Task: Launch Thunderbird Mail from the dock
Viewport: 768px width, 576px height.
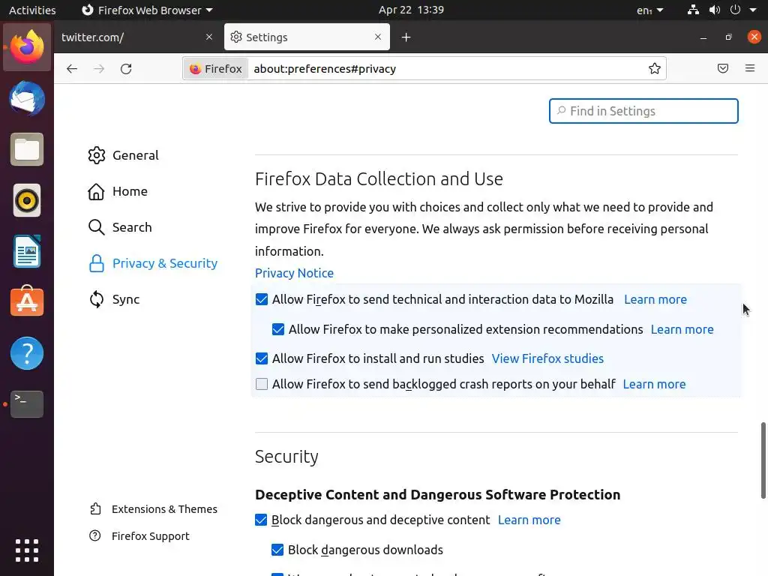Action: click(x=27, y=98)
